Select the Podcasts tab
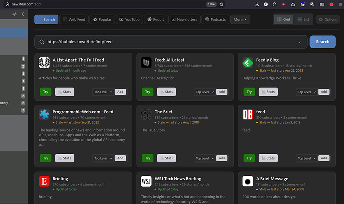344x204 pixels. pyautogui.click(x=215, y=20)
